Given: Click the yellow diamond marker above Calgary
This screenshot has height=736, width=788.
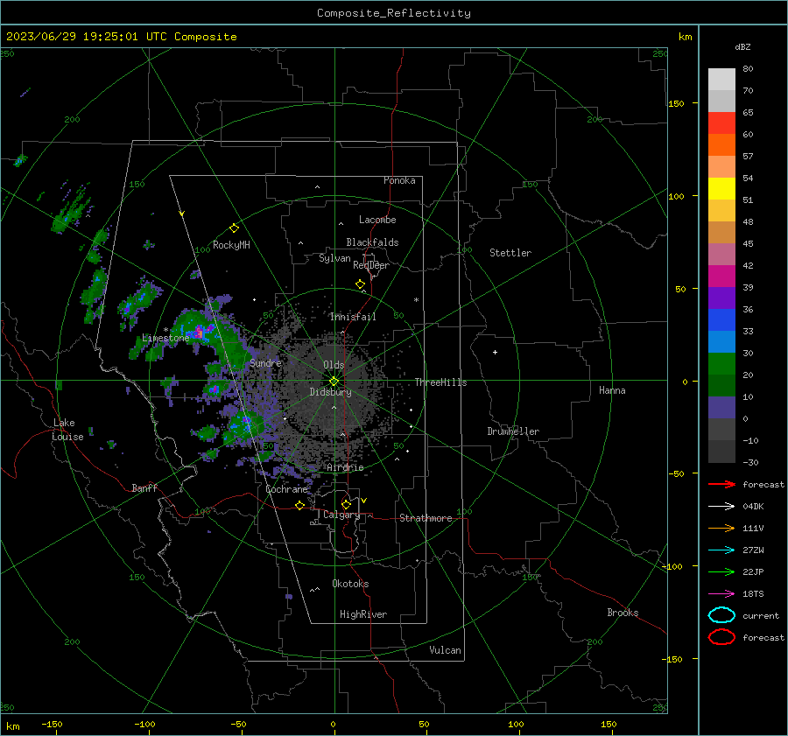Looking at the screenshot, I should click(x=346, y=504).
